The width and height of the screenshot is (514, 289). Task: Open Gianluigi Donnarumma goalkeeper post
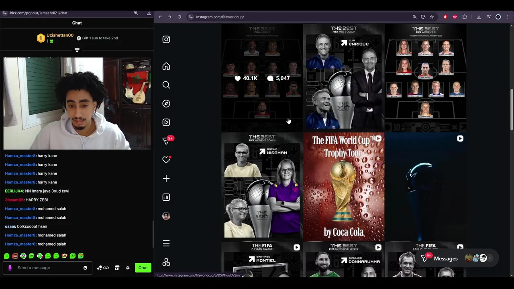tap(344, 260)
